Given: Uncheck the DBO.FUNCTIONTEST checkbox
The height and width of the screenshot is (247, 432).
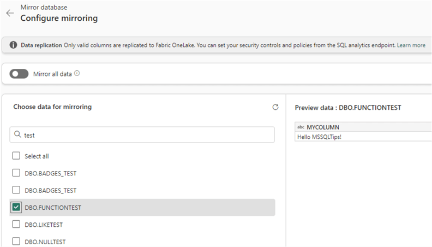Looking at the screenshot, I should tap(16, 207).
